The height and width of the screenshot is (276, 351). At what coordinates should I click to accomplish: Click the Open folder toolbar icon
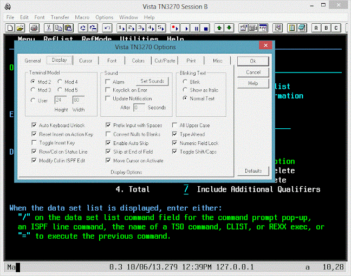pos(20,28)
